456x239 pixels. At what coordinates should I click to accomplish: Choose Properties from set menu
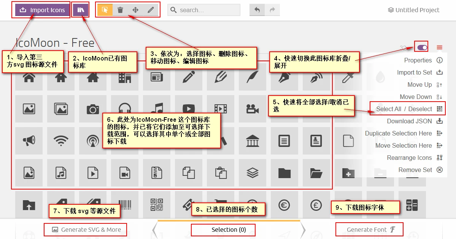click(423, 60)
